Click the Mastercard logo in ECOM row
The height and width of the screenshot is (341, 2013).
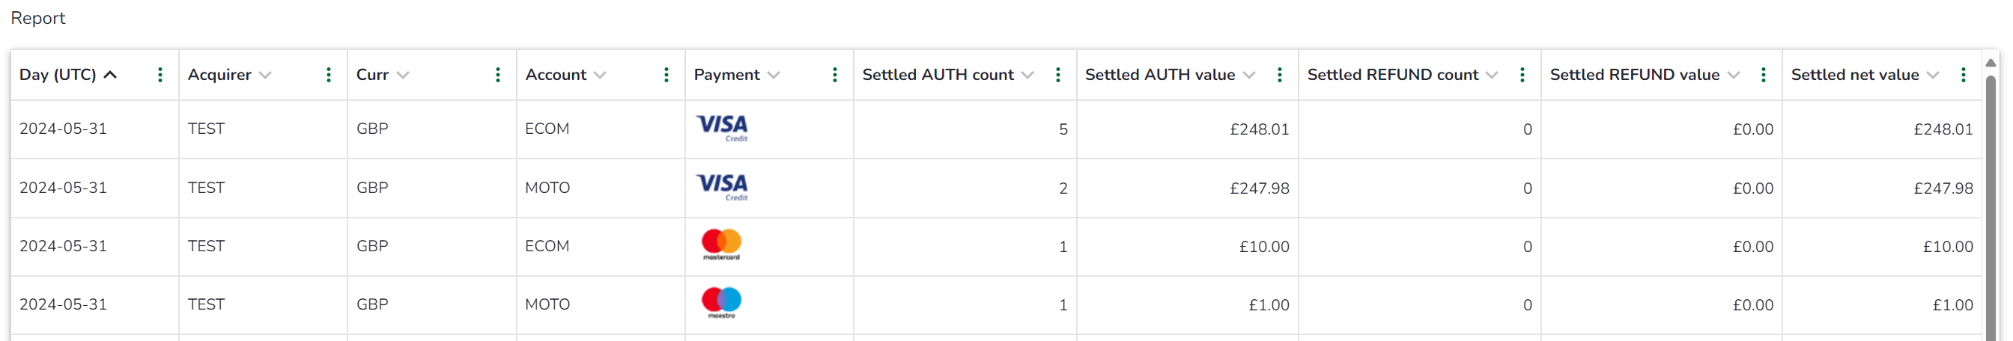tap(721, 245)
